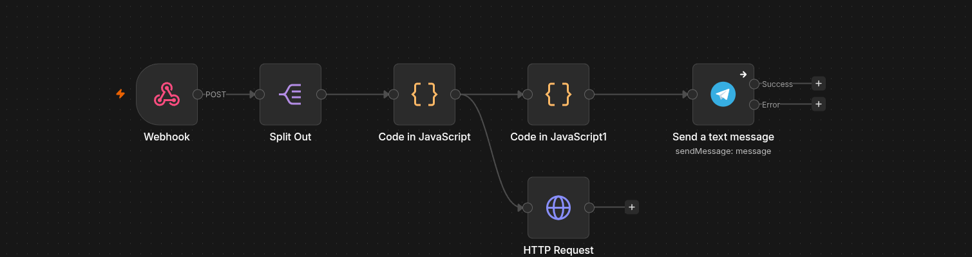
Task: Click the Telegram Success output connector
Action: tap(754, 84)
